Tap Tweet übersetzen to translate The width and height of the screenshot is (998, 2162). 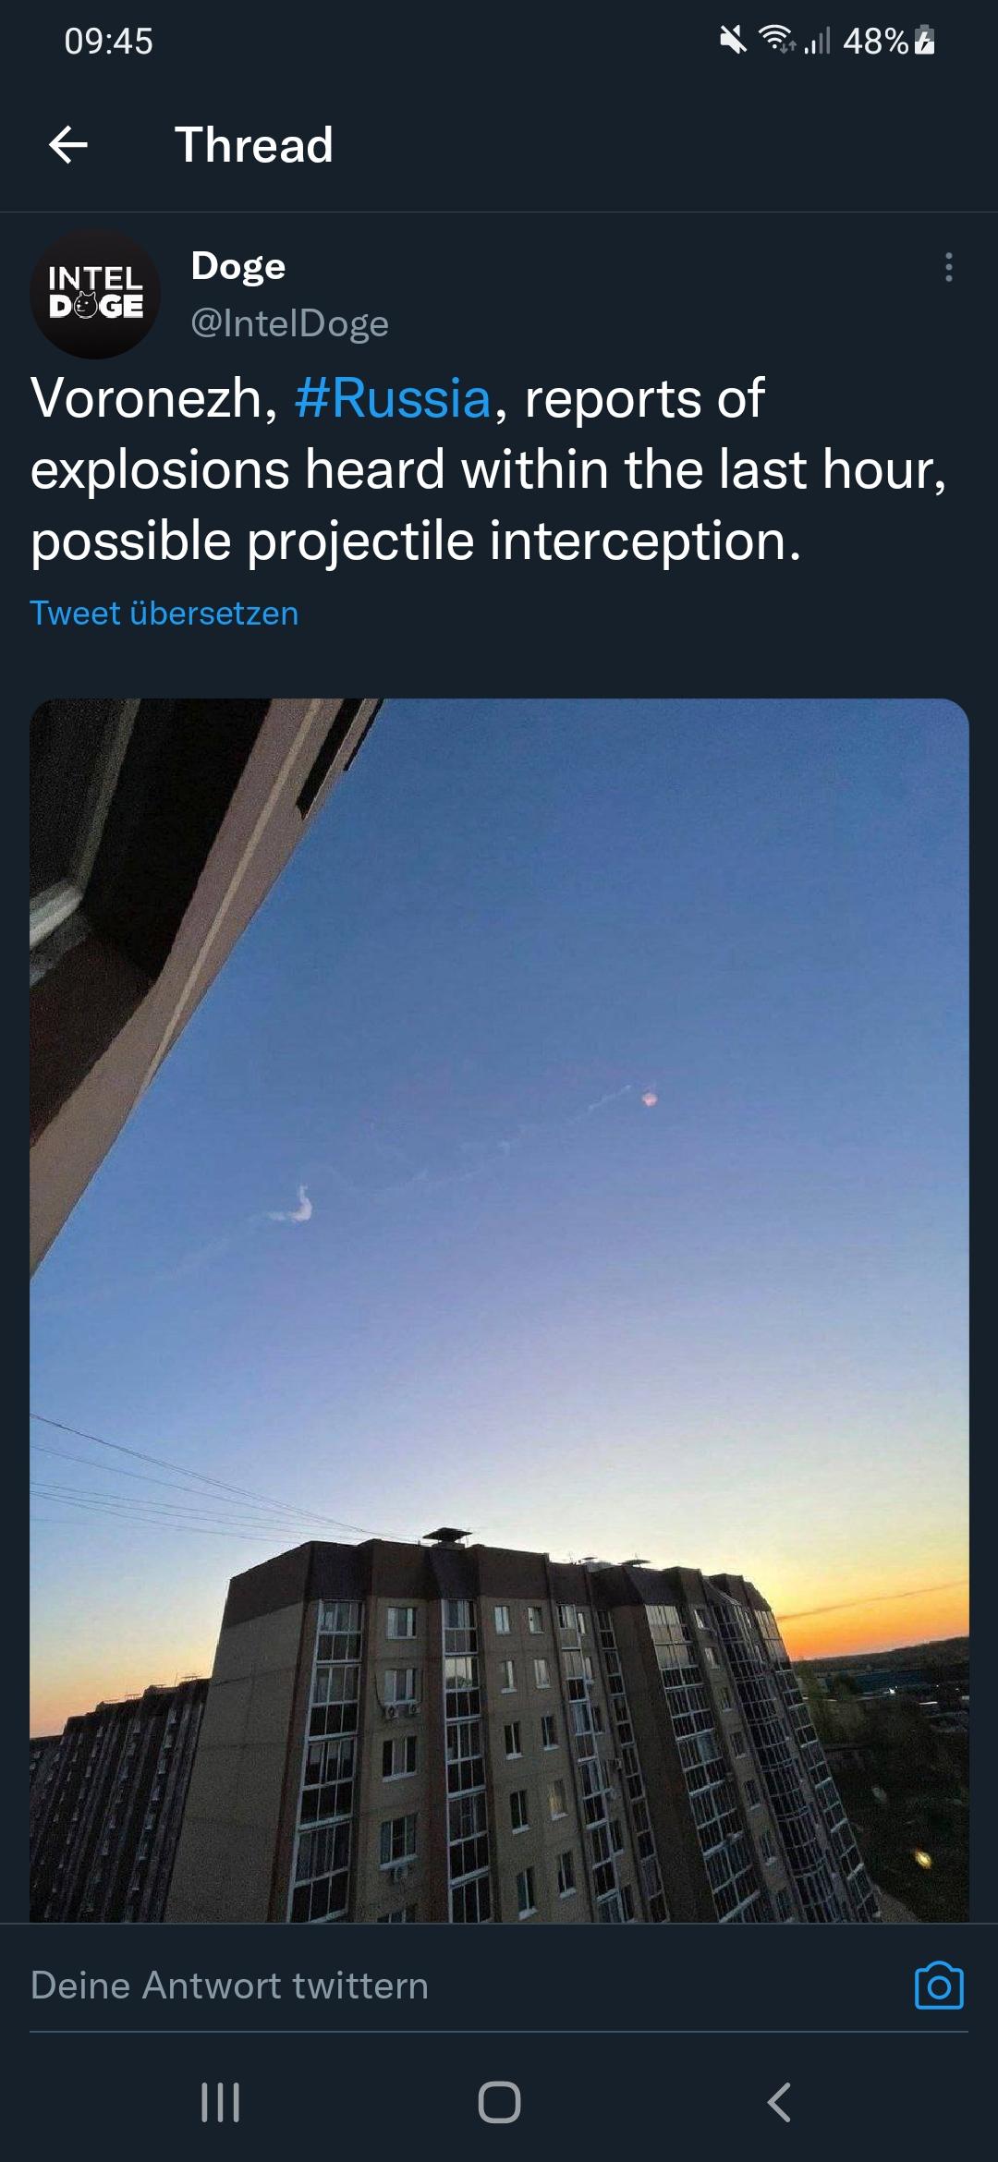tap(164, 613)
